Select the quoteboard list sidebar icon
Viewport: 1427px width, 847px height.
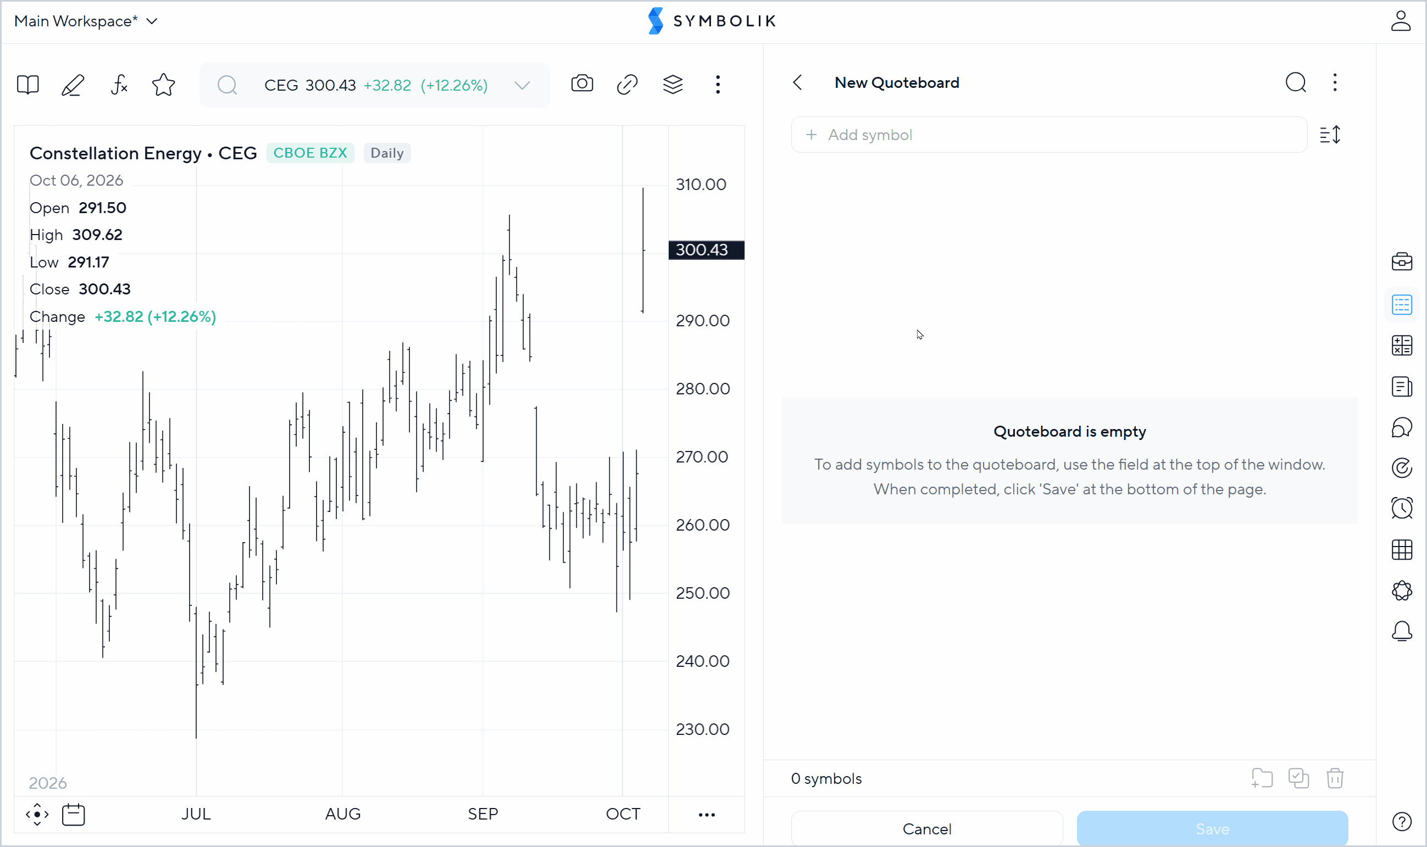pyautogui.click(x=1402, y=305)
